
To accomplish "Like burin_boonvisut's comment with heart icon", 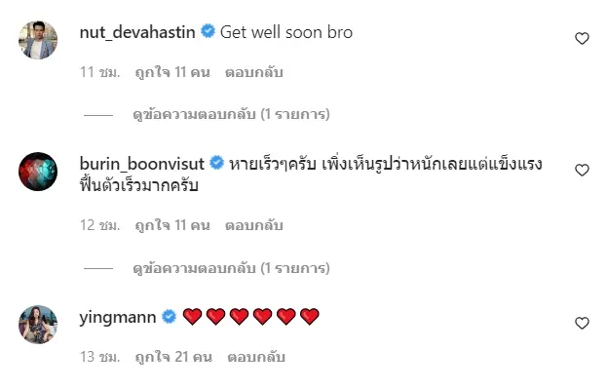I will [582, 170].
